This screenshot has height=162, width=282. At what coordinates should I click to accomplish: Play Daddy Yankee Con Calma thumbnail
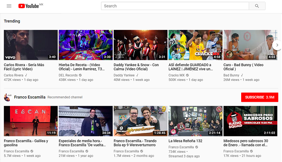tap(141, 45)
